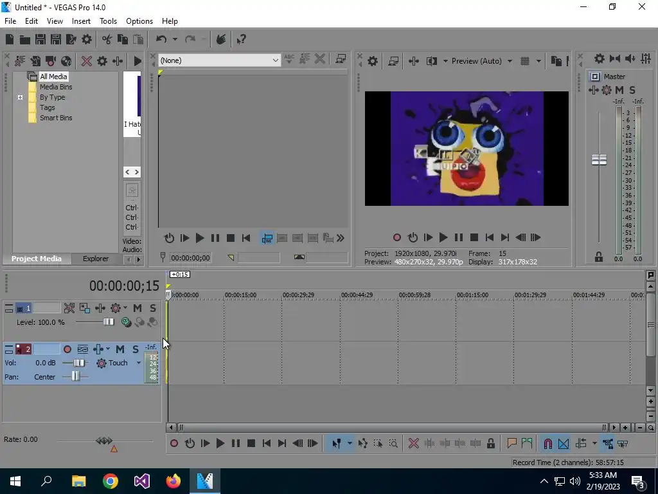658x494 pixels.
Task: Copy the snapshot to the clipboard in the preview
Action: (x=556, y=61)
